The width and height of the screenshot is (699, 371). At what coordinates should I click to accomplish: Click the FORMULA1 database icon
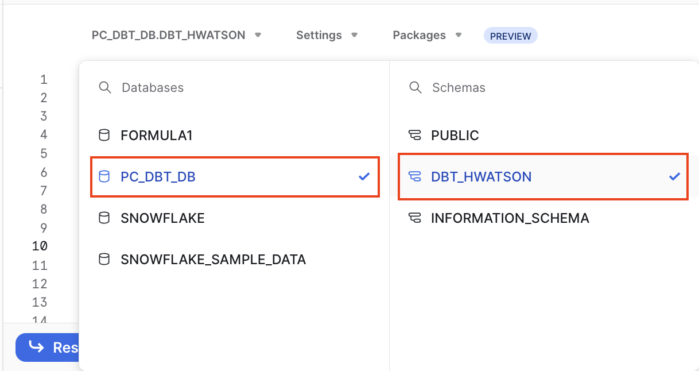tap(104, 136)
